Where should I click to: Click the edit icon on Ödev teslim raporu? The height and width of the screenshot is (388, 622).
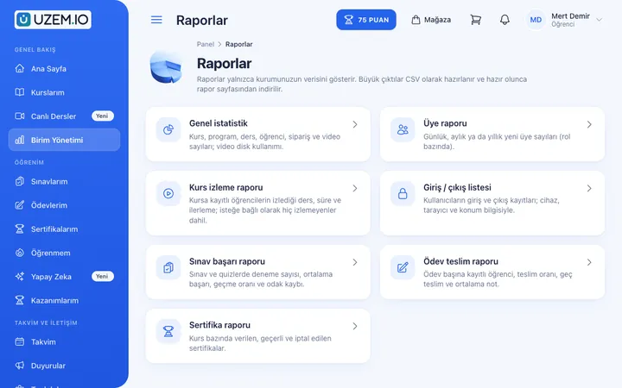click(403, 267)
